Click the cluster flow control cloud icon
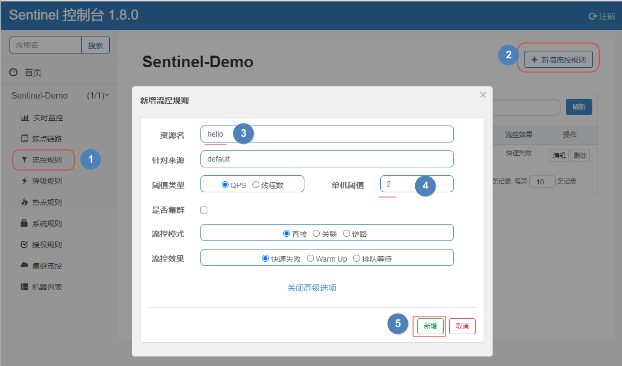This screenshot has width=622, height=366. click(24, 265)
